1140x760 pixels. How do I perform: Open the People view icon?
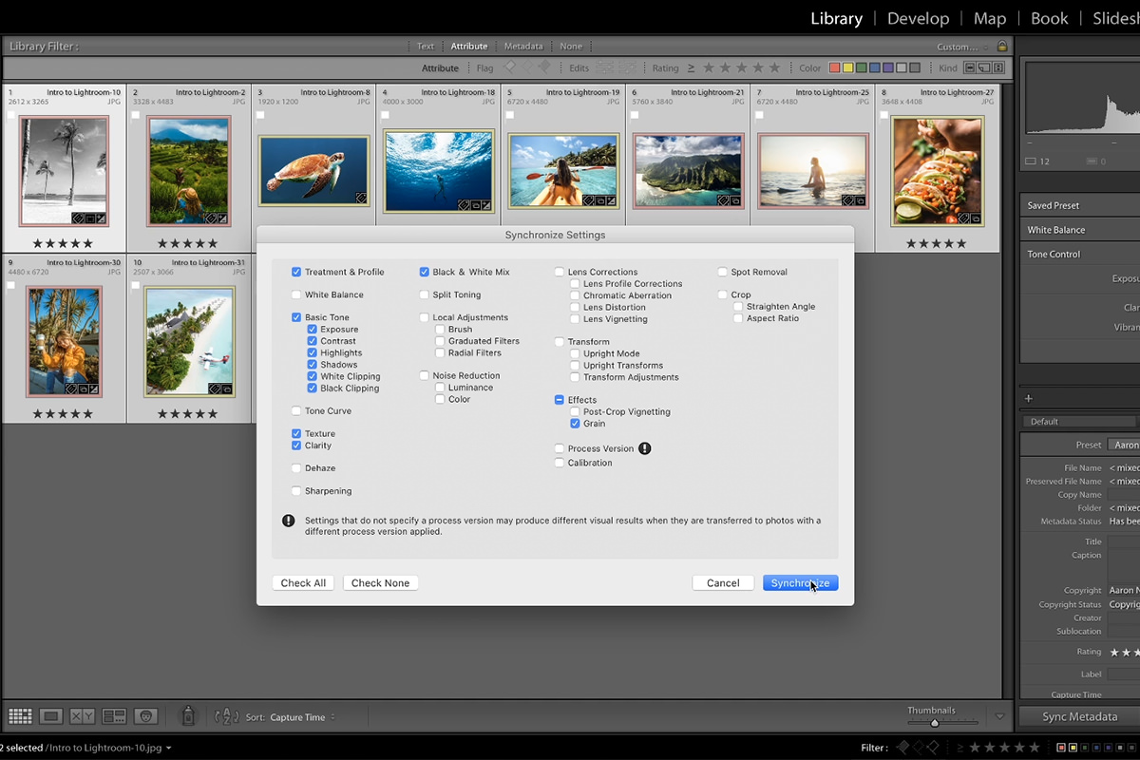click(145, 716)
